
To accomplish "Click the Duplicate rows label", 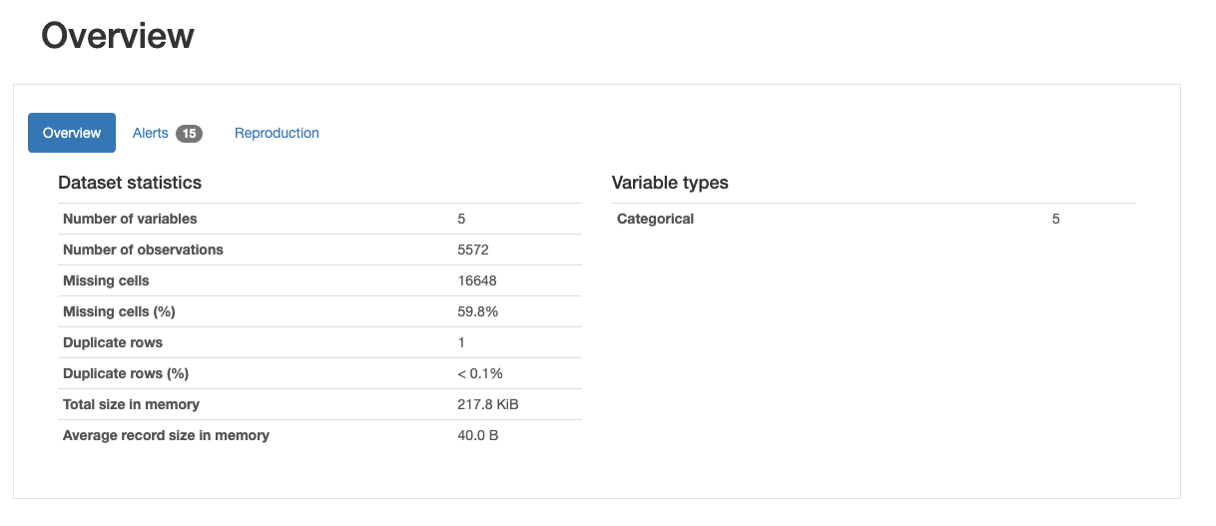I will pos(113,342).
